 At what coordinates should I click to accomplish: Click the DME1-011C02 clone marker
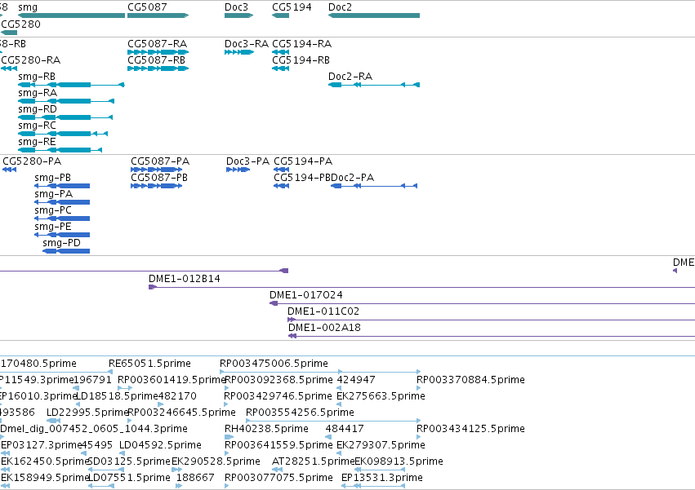tap(292, 320)
